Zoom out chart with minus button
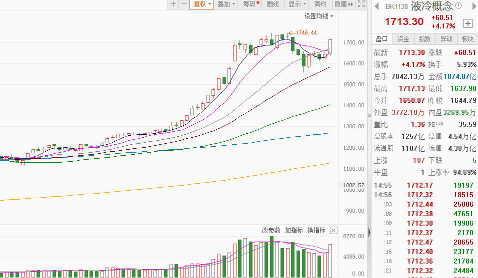Viewport: 478px width, 278px height. [x=184, y=4]
